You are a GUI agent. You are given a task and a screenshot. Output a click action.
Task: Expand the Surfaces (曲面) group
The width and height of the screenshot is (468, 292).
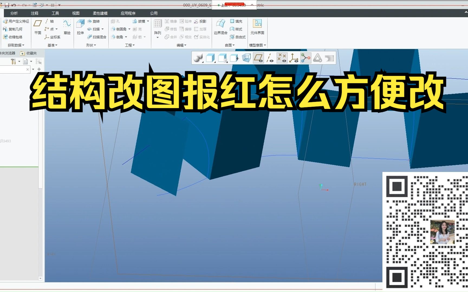230,45
